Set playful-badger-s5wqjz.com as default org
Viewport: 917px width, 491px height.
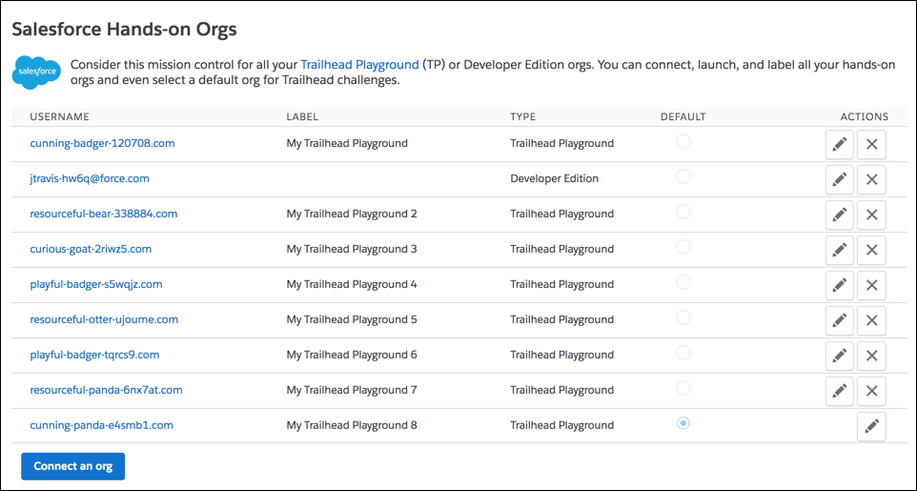pyautogui.click(x=683, y=282)
